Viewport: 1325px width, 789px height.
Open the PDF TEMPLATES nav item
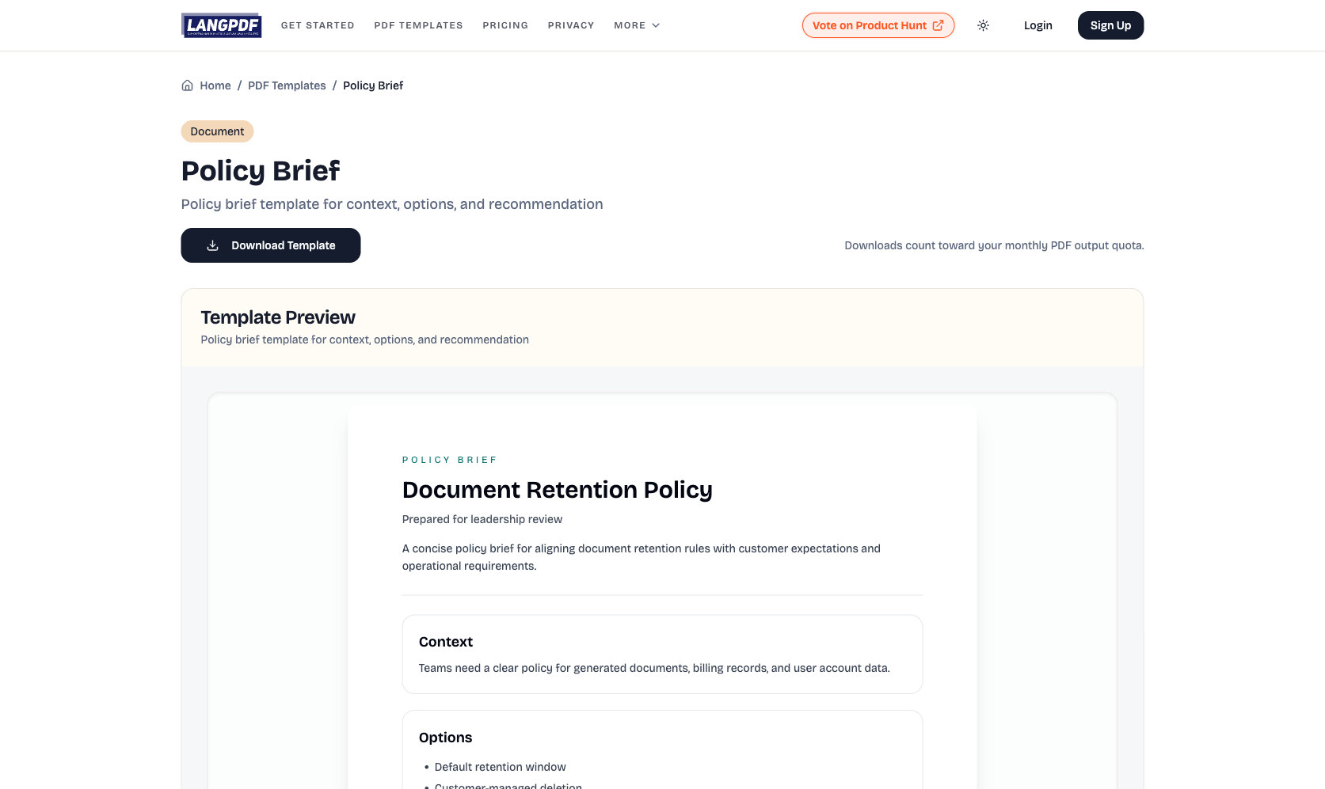(418, 25)
